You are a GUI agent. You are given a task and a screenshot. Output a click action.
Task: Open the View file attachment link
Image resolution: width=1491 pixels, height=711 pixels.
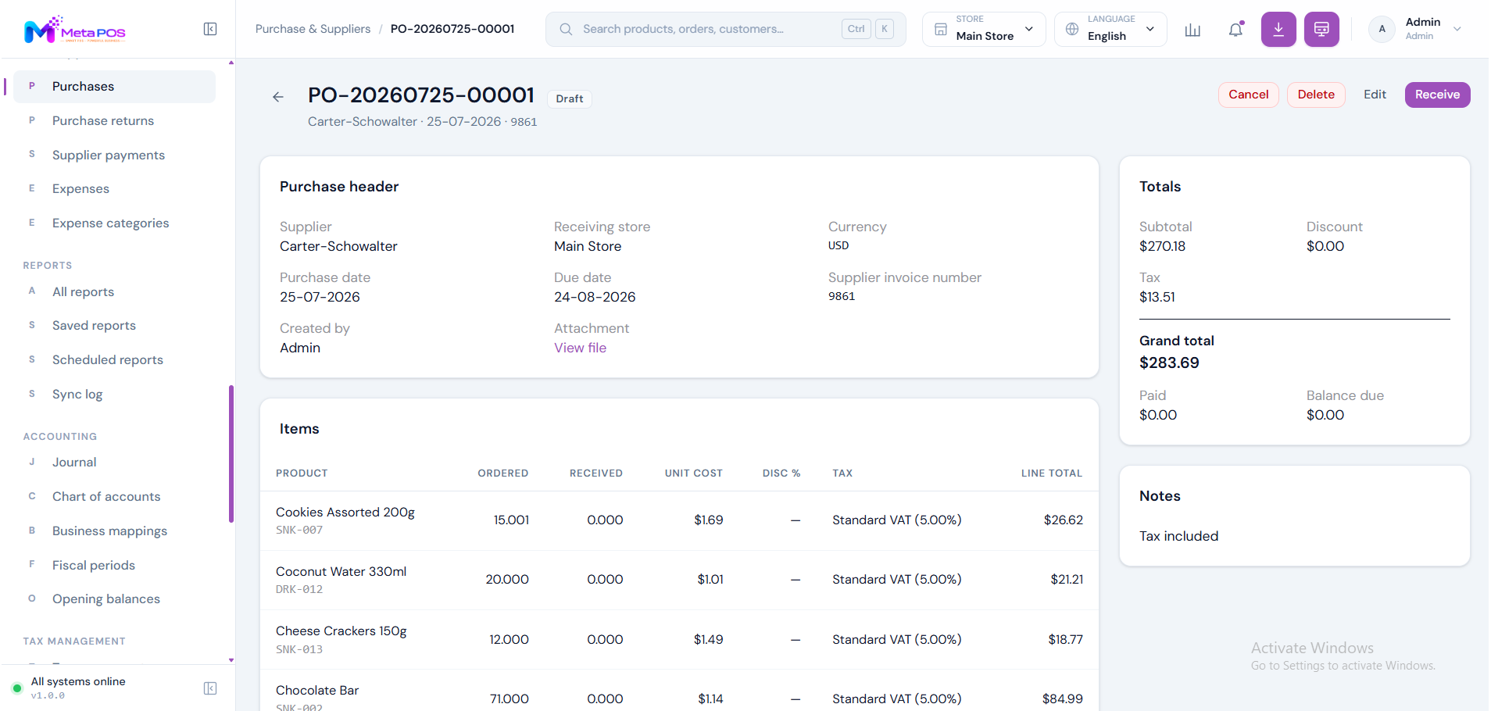(x=580, y=348)
